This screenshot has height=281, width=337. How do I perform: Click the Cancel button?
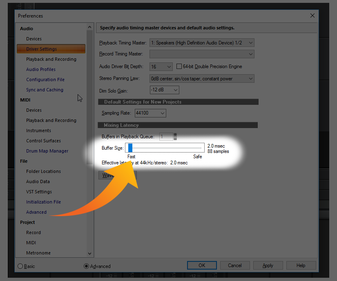234,266
